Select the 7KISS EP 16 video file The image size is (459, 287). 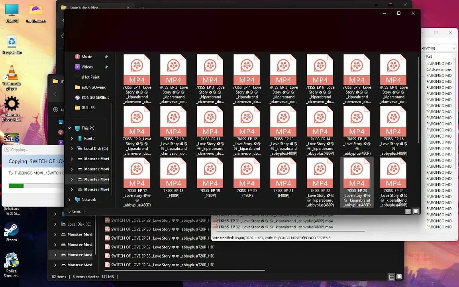pos(393,131)
